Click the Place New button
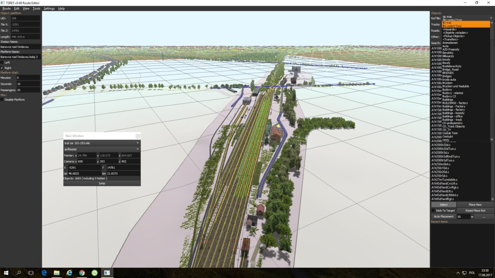This screenshot has height=278, width=495. coord(475,205)
